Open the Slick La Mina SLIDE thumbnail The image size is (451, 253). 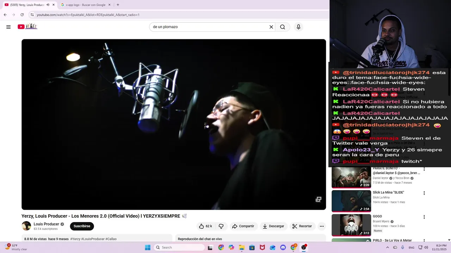point(351,201)
